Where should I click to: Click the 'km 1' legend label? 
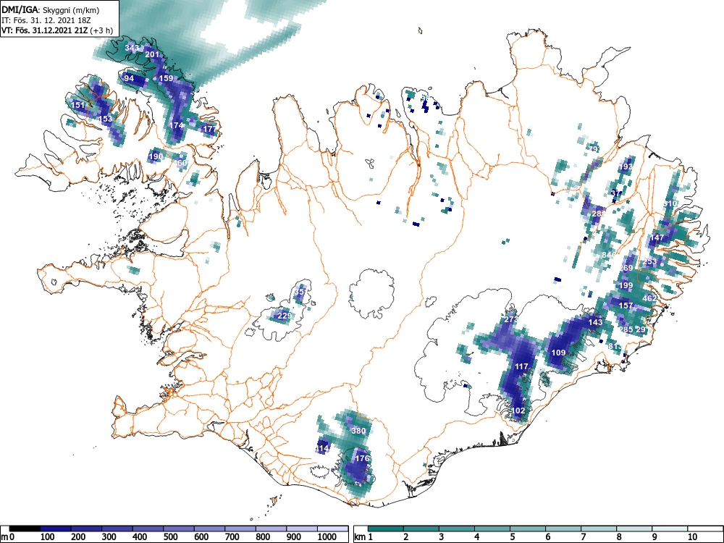(363, 537)
